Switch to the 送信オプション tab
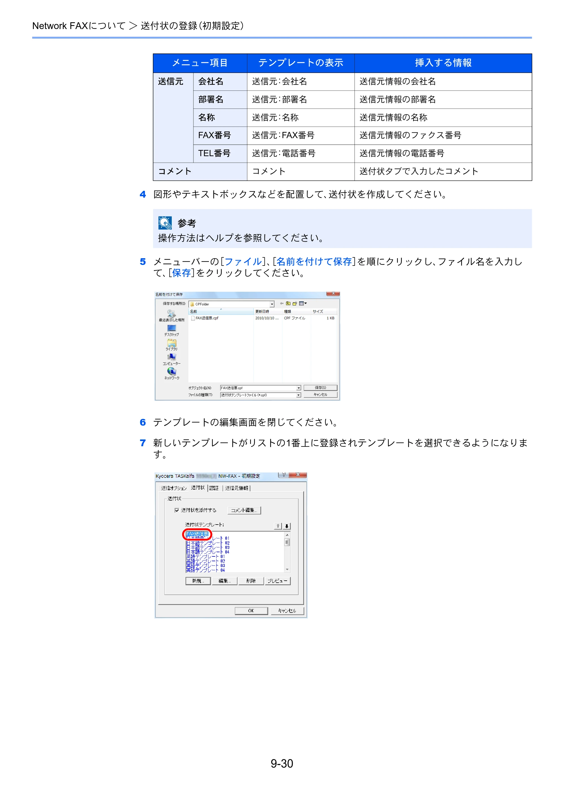The image size is (564, 798). pyautogui.click(x=173, y=488)
